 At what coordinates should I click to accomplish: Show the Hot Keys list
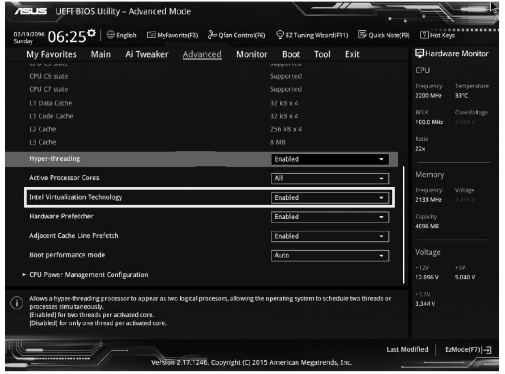[438, 35]
